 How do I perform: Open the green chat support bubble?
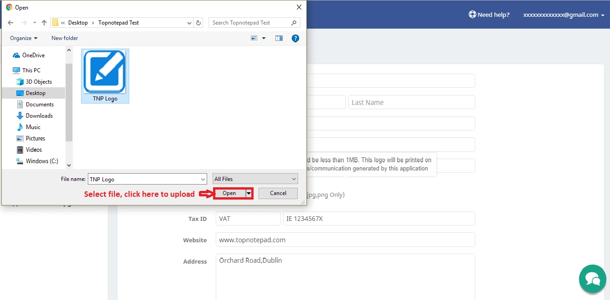click(592, 279)
